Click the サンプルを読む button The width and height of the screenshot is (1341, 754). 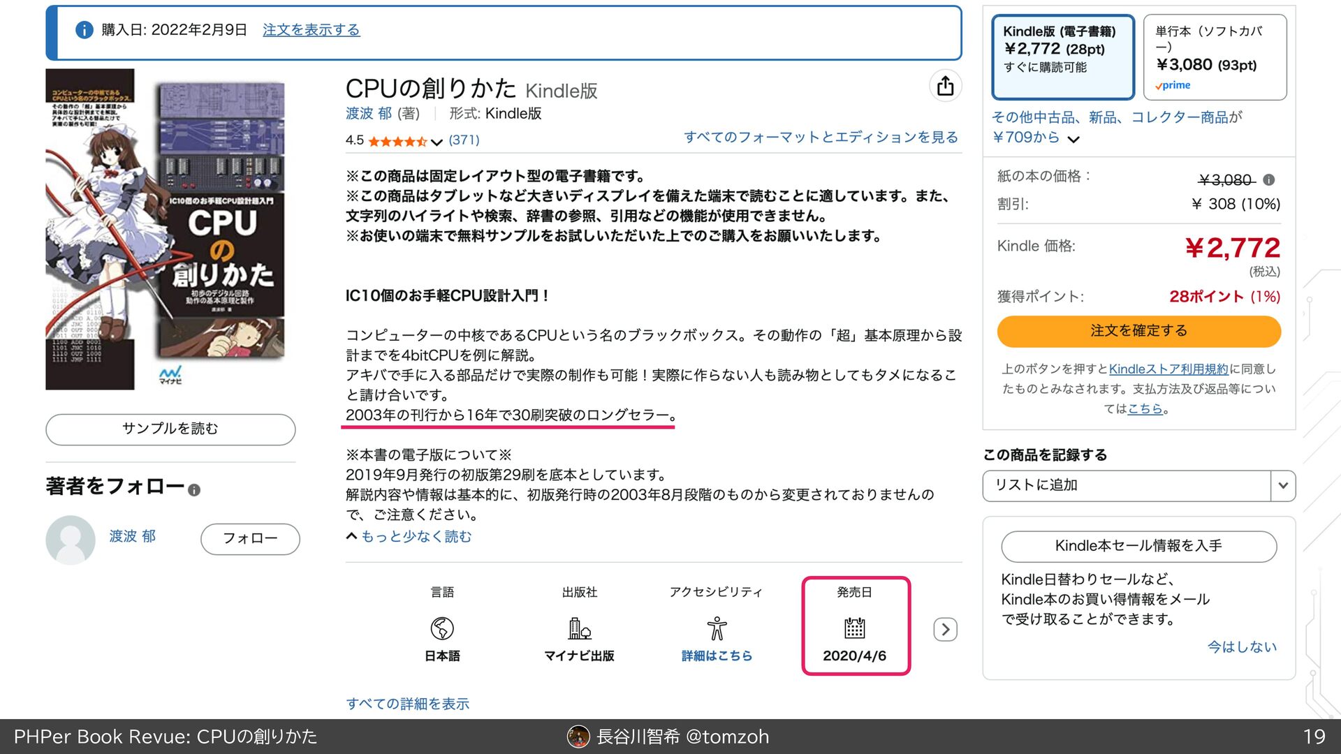coord(170,429)
